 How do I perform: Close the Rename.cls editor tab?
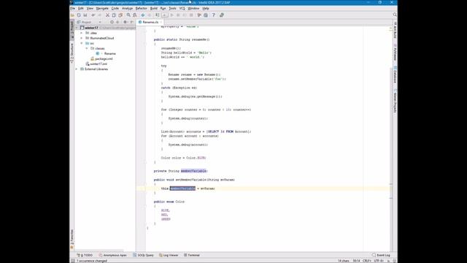click(x=161, y=22)
